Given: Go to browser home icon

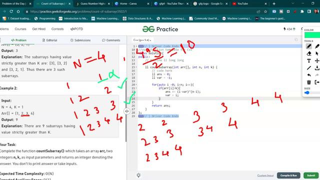Looking at the screenshot, I should (18, 11).
